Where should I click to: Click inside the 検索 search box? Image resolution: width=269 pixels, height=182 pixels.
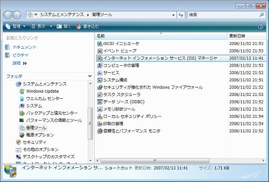point(224,15)
